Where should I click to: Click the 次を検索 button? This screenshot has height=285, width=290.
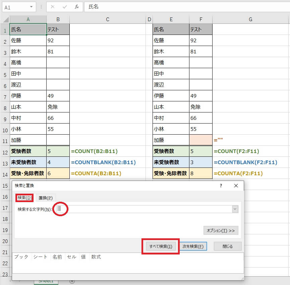coord(193,246)
